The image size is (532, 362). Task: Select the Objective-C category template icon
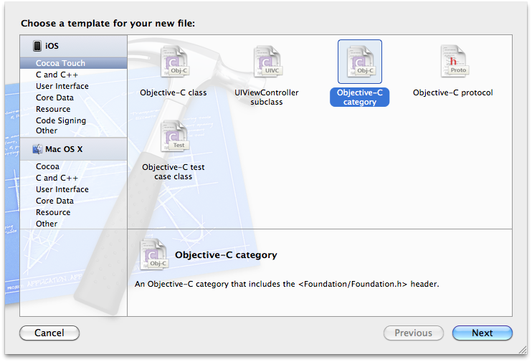[x=360, y=62]
